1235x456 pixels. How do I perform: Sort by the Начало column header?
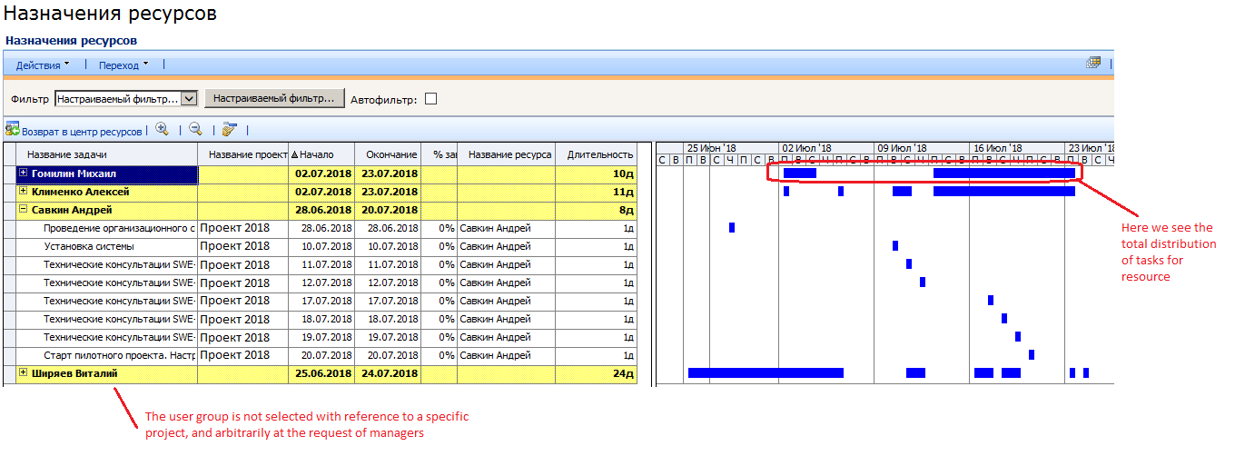coord(316,154)
